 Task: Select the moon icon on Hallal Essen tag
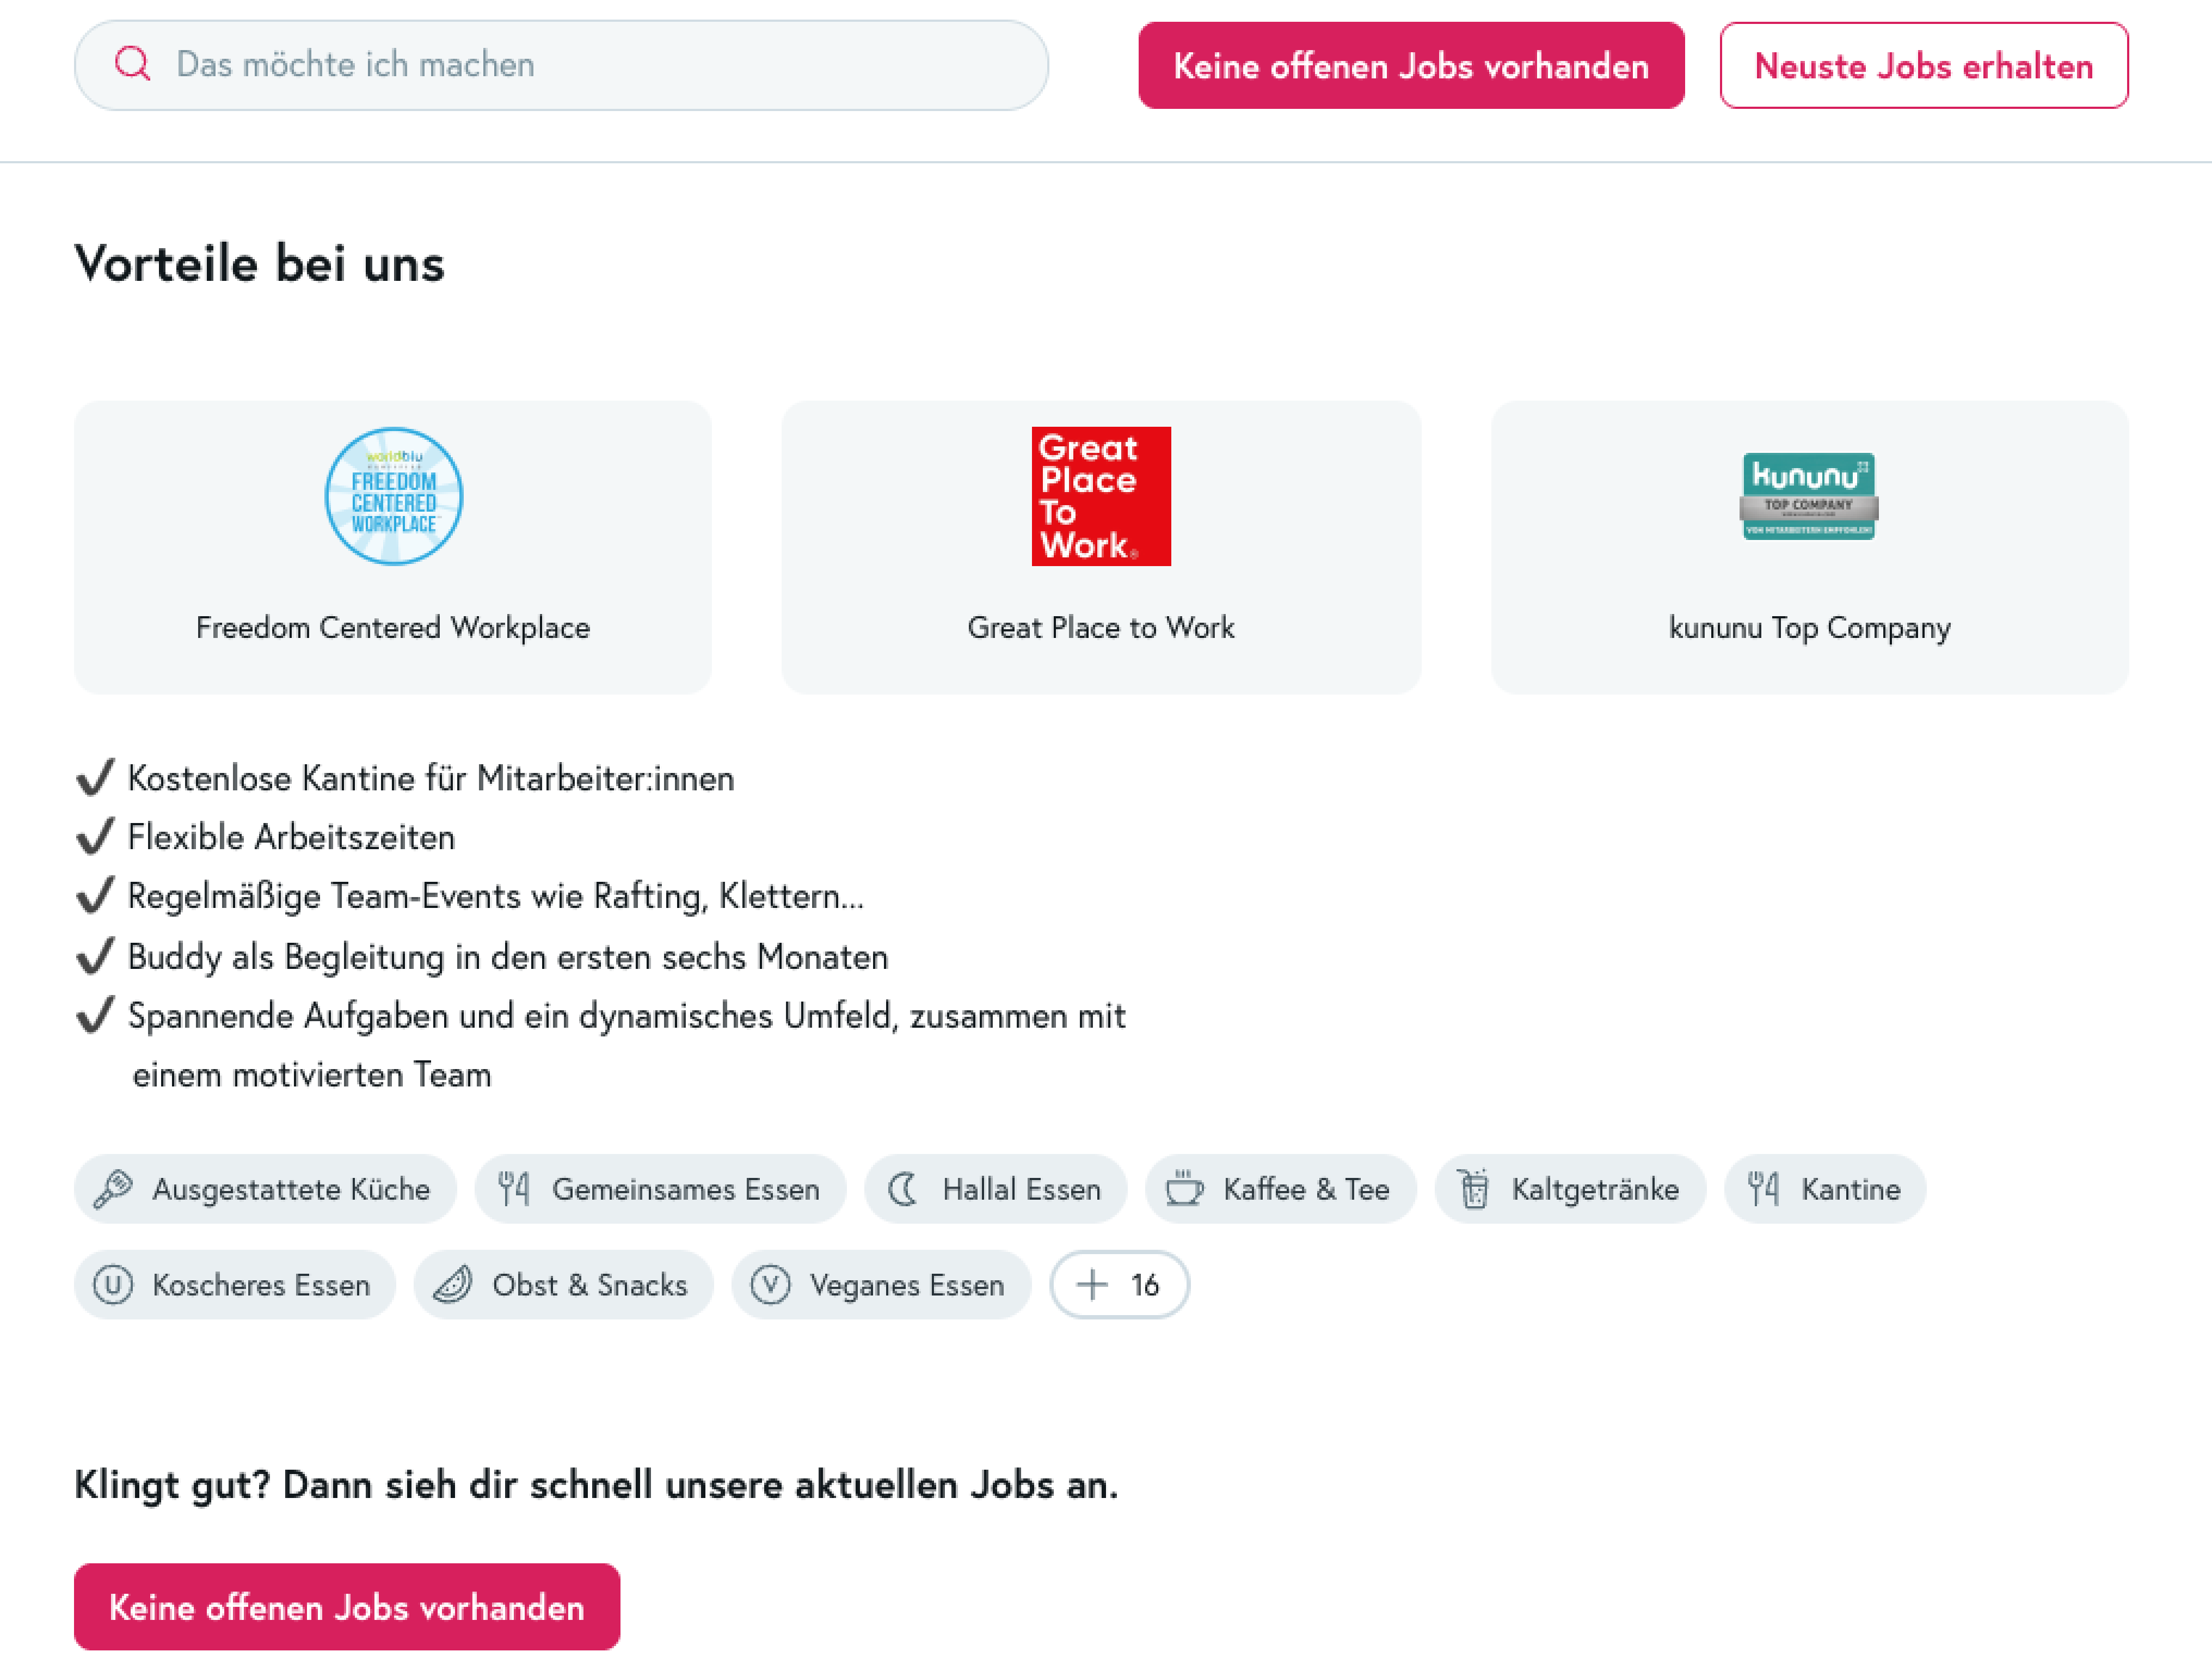(x=903, y=1189)
